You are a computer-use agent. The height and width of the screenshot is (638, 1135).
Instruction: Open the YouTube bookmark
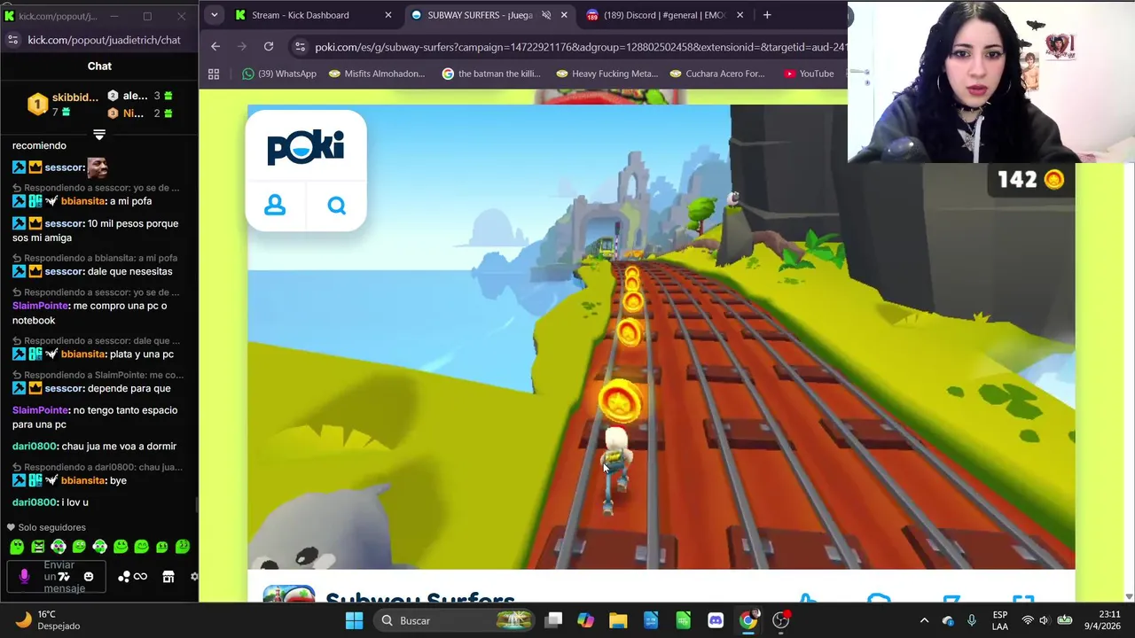tap(809, 74)
